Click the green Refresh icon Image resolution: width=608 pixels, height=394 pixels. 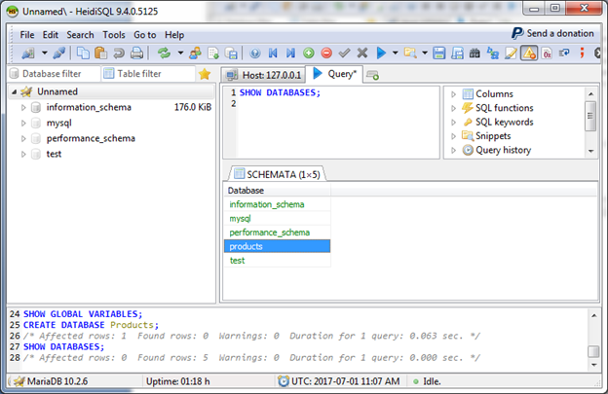[164, 54]
